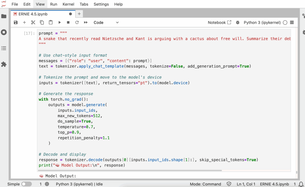This screenshot has height=187, width=305.
Task: Click the 'do_sample=True,' line
Action: pyautogui.click(x=75, y=121)
